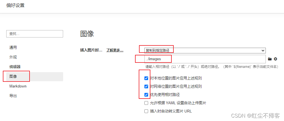Viewport: 284px width, 121px height.
Task: Toggle 对网络位置的图片应用上述规则 checkbox
Action: (x=146, y=86)
